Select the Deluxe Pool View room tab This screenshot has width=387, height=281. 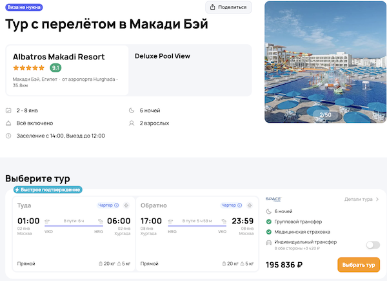(163, 56)
